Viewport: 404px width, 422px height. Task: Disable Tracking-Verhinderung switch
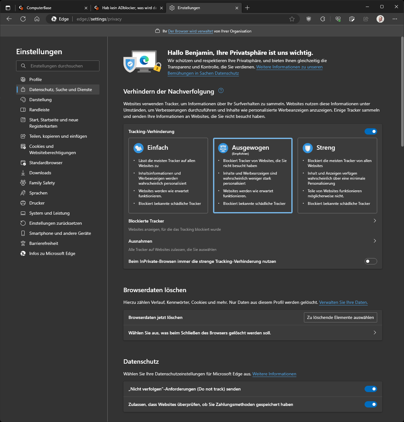click(x=371, y=131)
